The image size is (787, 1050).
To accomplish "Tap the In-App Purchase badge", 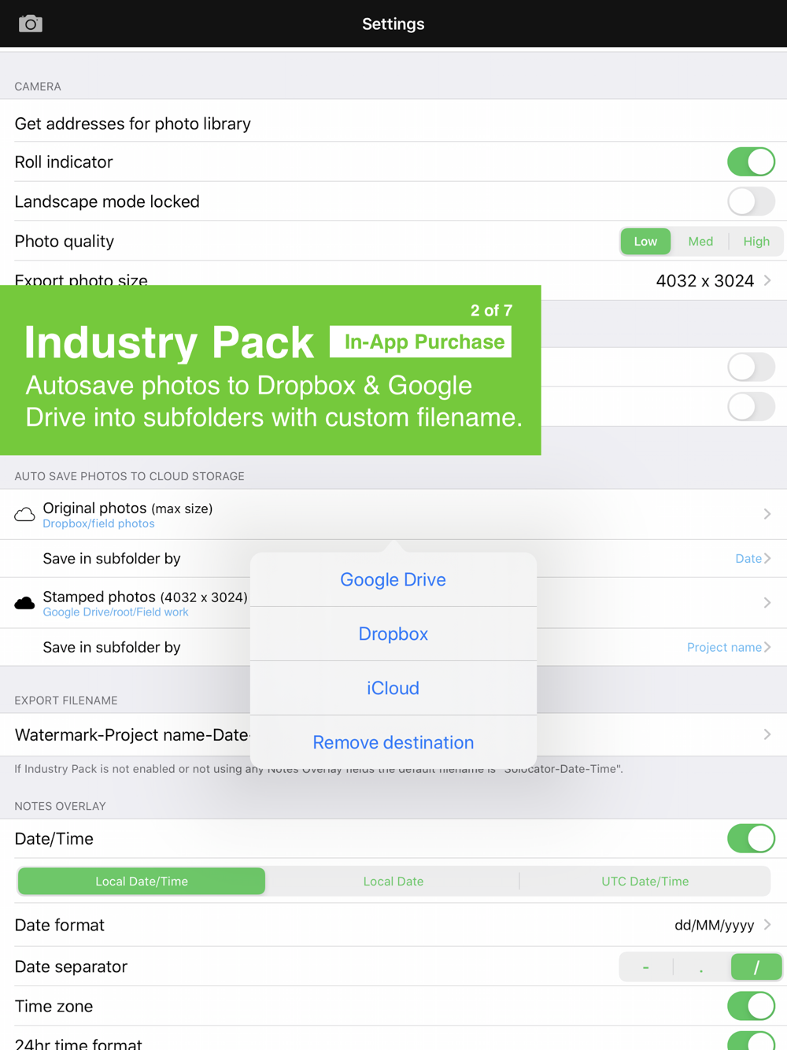I will tap(420, 342).
